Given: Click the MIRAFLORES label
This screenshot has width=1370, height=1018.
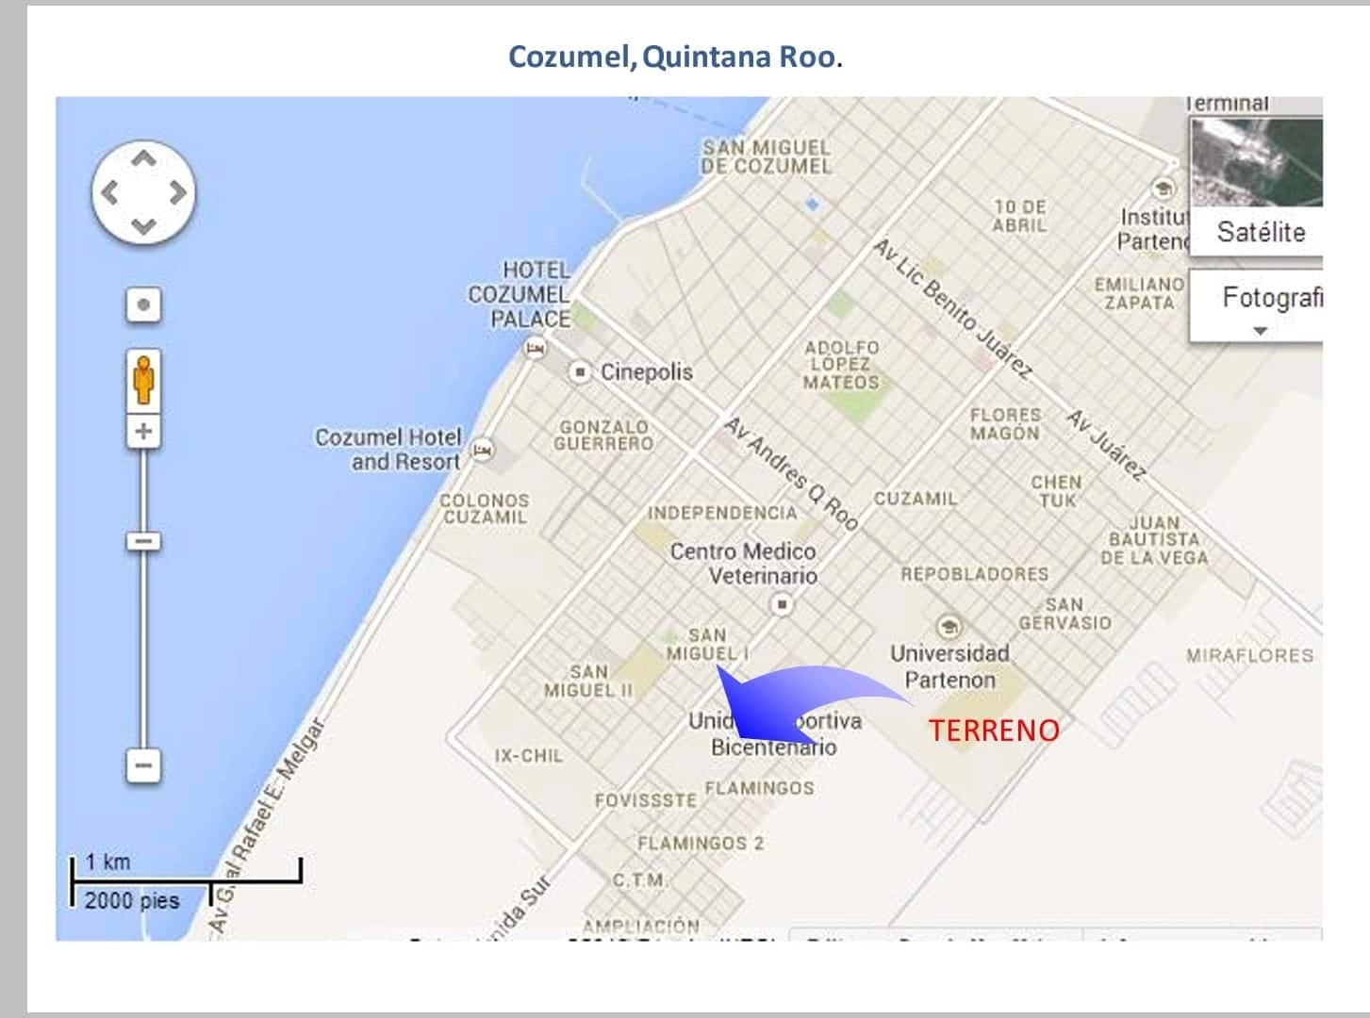Looking at the screenshot, I should point(1249,655).
